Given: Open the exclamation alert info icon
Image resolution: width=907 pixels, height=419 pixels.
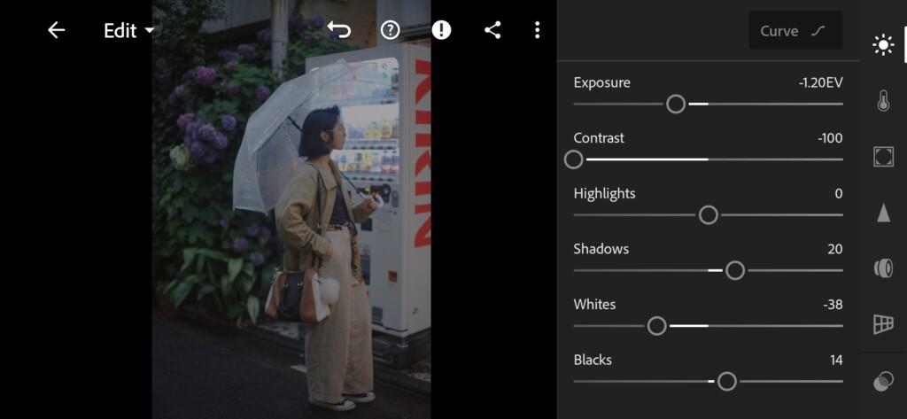Looking at the screenshot, I should point(441,30).
